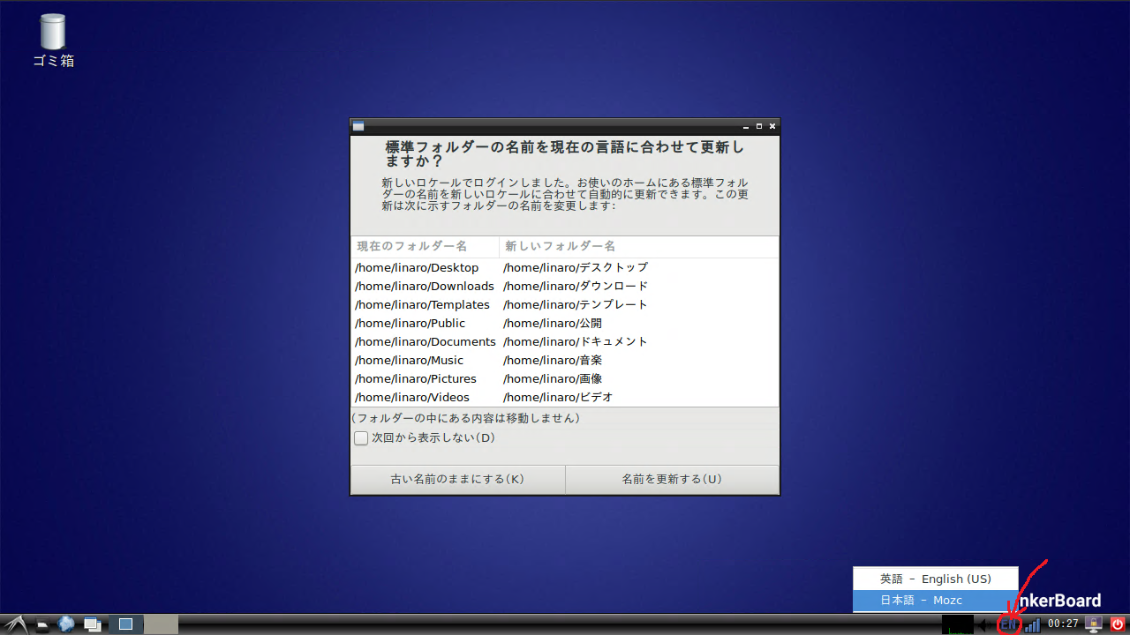
Task: Switch to the second gray workspace in the pager
Action: pyautogui.click(x=162, y=624)
